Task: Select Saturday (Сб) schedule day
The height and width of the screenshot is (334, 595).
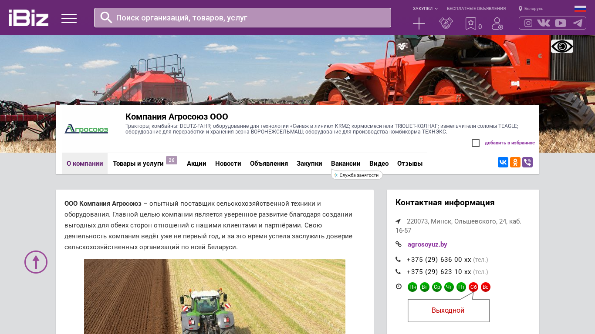Action: 473,287
